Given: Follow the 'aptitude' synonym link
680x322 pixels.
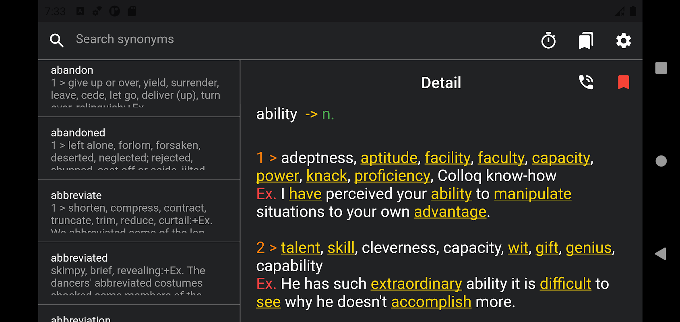Looking at the screenshot, I should tap(389, 158).
